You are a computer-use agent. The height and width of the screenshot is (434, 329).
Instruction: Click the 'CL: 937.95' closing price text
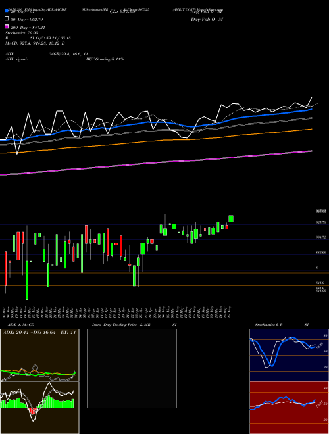point(122,12)
